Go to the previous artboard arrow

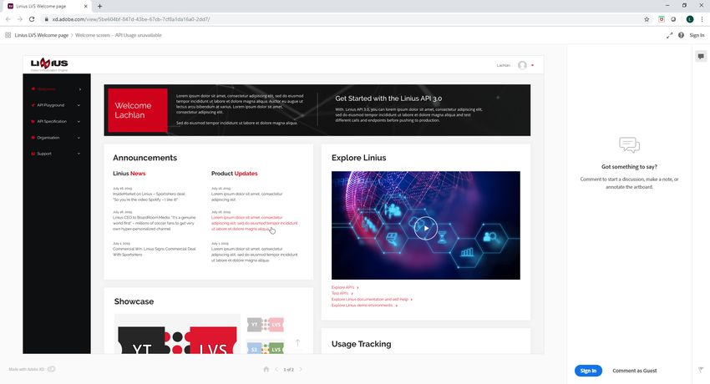tap(276, 369)
